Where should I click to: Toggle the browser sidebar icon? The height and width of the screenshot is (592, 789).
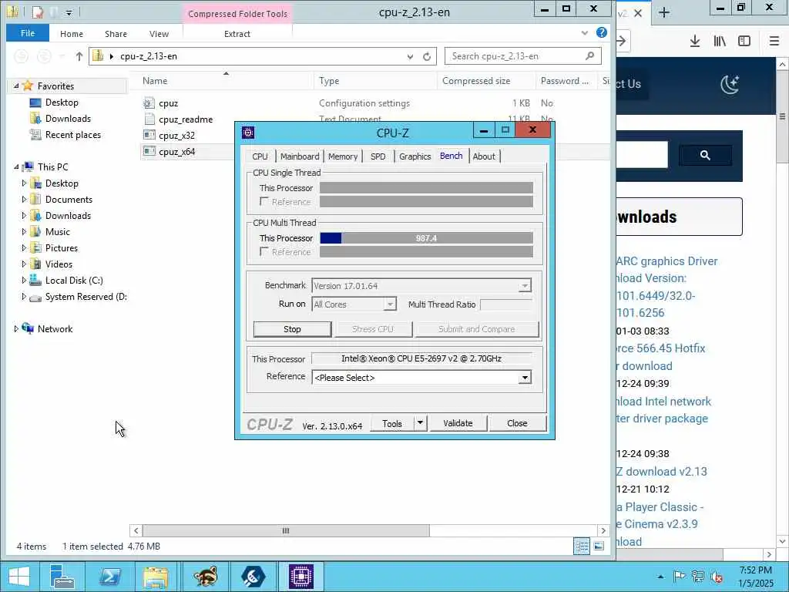click(744, 42)
